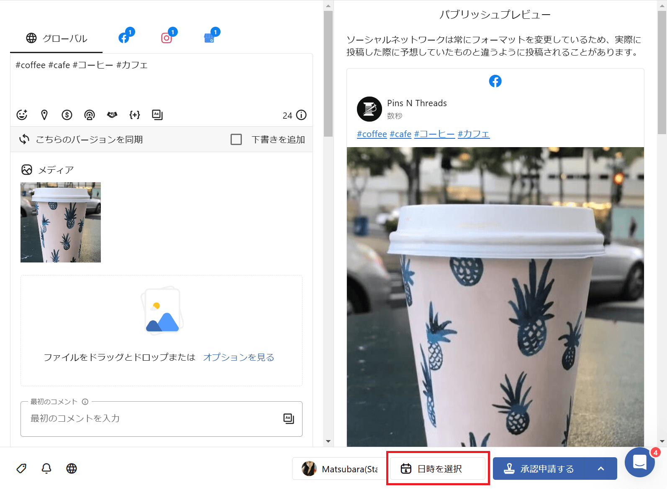667x489 pixels.
Task: Click the character count 24
Action: 287,115
